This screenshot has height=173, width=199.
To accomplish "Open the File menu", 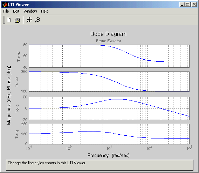I will (x=6, y=11).
